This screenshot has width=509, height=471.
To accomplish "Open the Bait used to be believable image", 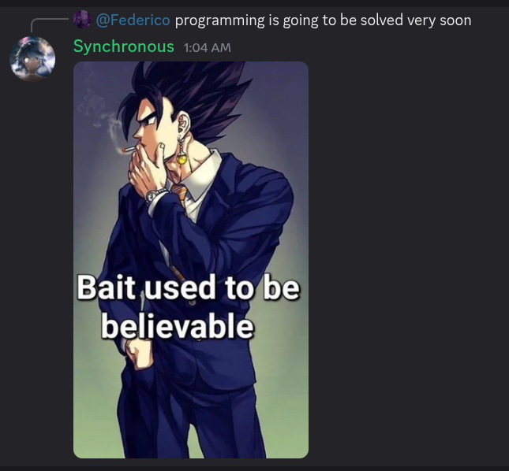I will (x=191, y=259).
